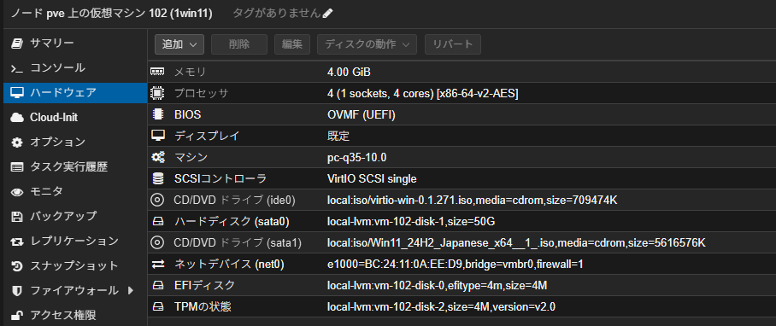Click the task history list icon
This screenshot has width=776, height=326.
[x=17, y=167]
